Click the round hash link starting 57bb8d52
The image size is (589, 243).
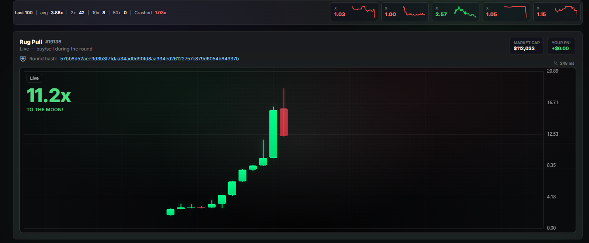[x=149, y=59]
